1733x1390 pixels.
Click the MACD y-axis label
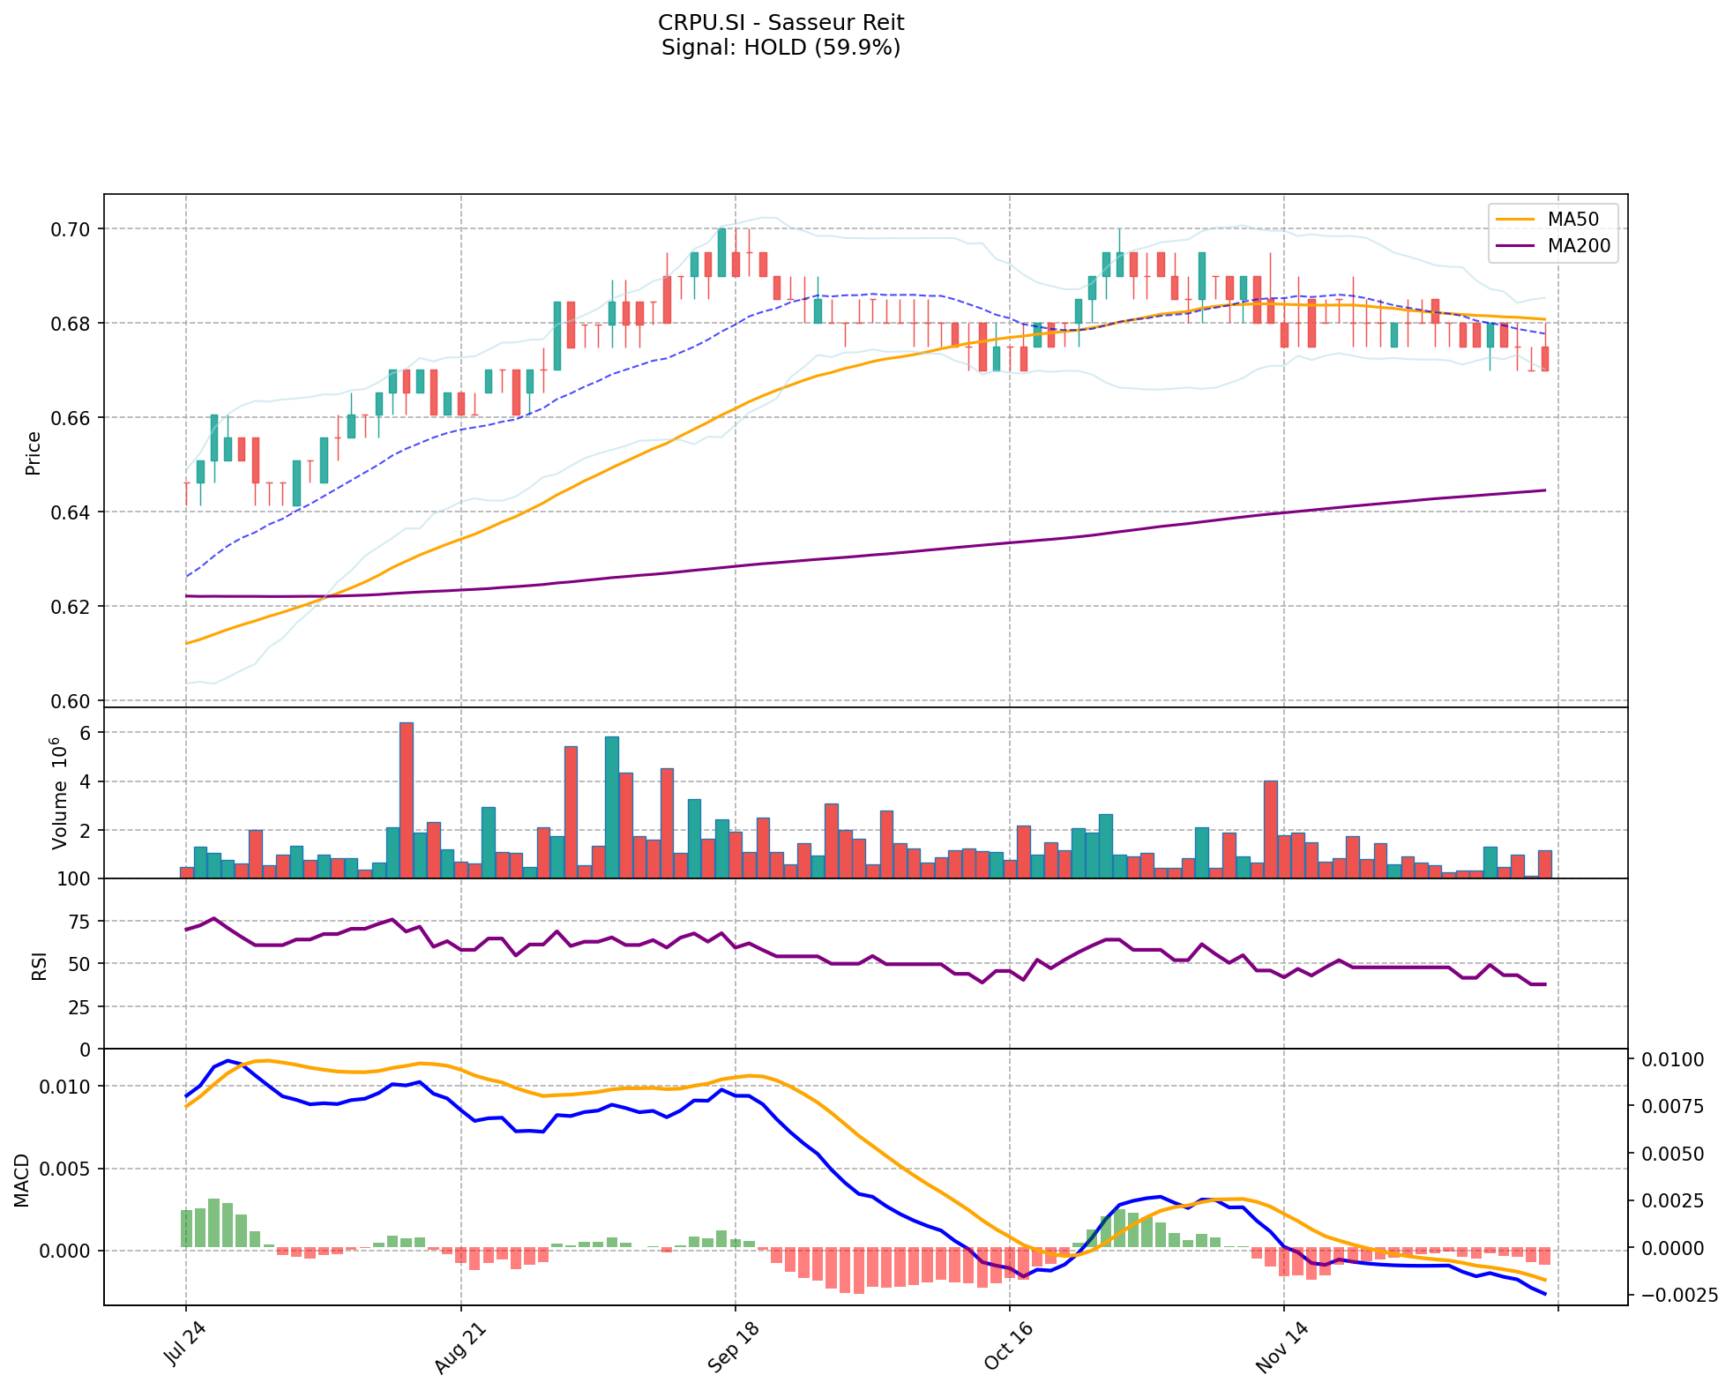[x=21, y=1180]
